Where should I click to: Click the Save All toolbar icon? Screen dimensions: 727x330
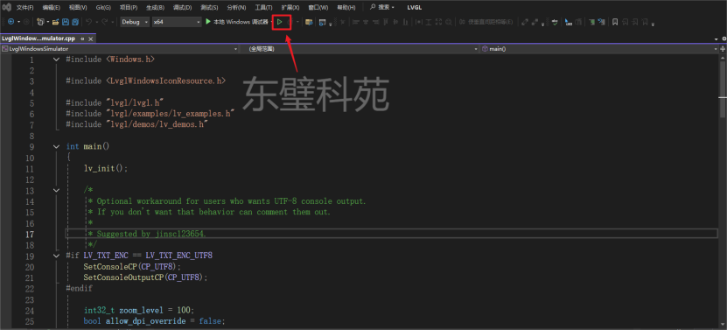tap(74, 22)
